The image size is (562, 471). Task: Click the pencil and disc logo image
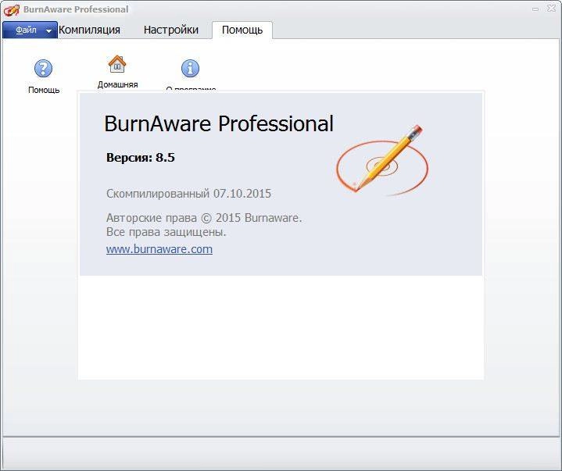tap(382, 160)
